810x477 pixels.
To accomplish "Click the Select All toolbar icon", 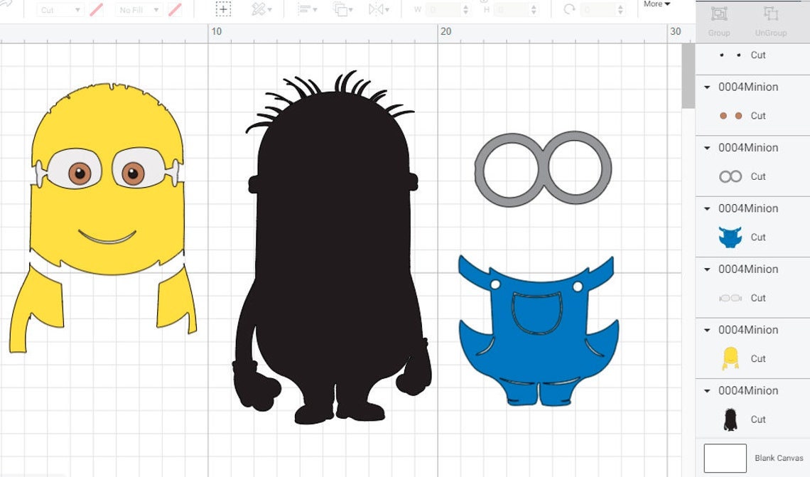I will click(x=223, y=9).
